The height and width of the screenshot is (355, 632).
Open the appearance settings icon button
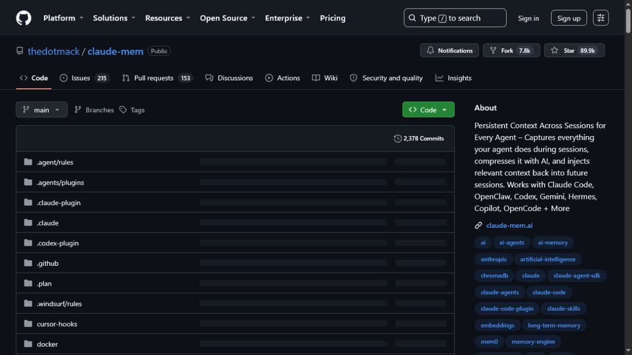pos(601,18)
